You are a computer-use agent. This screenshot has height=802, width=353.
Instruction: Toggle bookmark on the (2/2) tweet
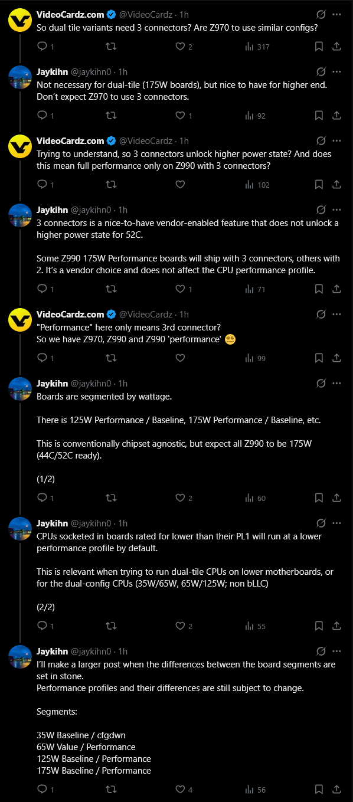click(319, 626)
